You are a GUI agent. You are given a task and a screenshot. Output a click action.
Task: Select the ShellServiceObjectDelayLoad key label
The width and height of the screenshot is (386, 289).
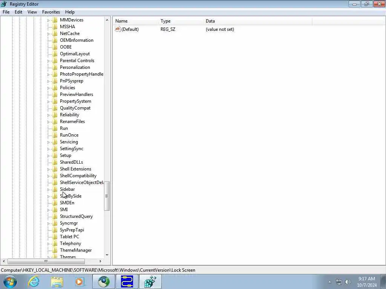point(81,183)
